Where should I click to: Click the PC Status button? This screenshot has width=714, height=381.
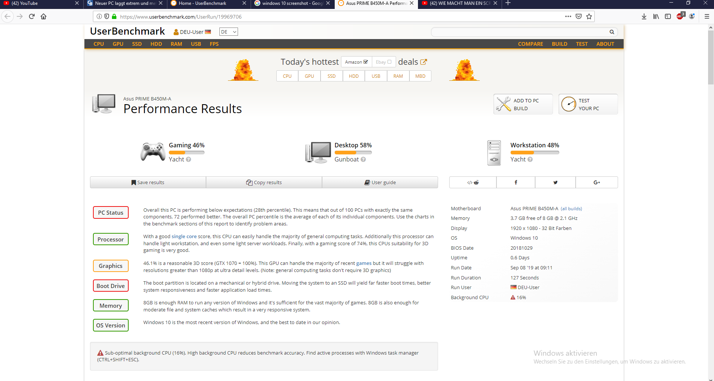coord(111,212)
